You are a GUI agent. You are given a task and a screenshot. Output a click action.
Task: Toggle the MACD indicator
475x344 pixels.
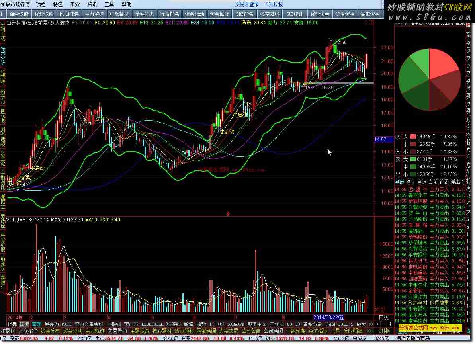(66, 324)
